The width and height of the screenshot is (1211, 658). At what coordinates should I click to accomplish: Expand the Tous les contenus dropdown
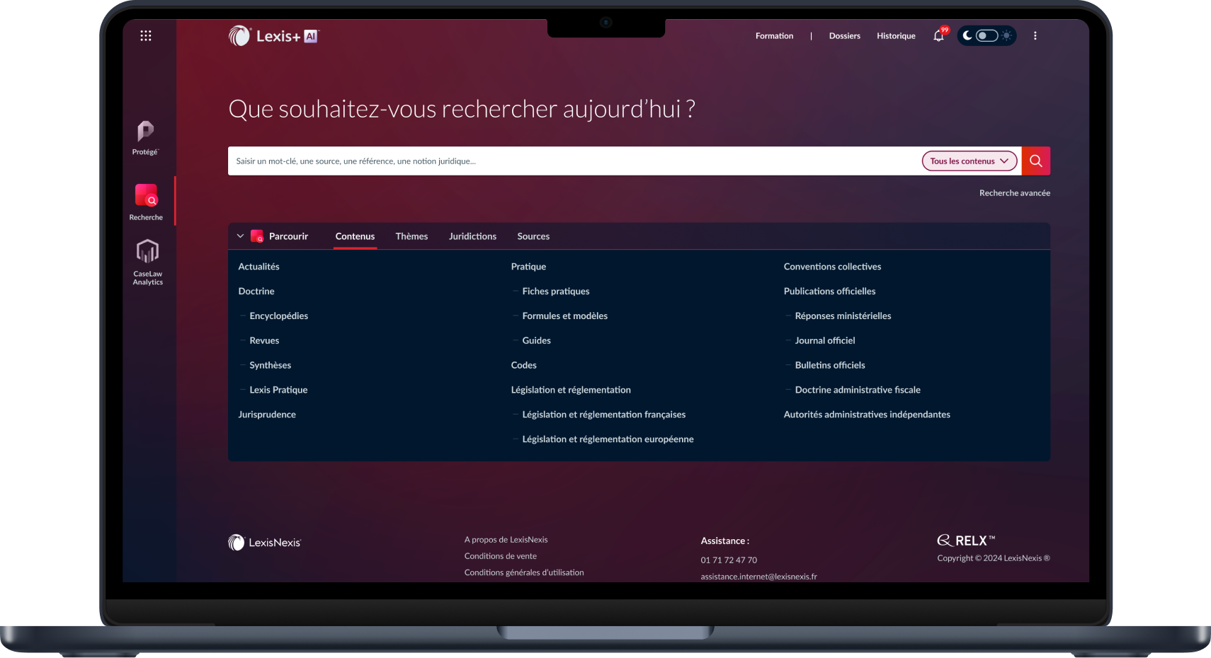point(969,161)
